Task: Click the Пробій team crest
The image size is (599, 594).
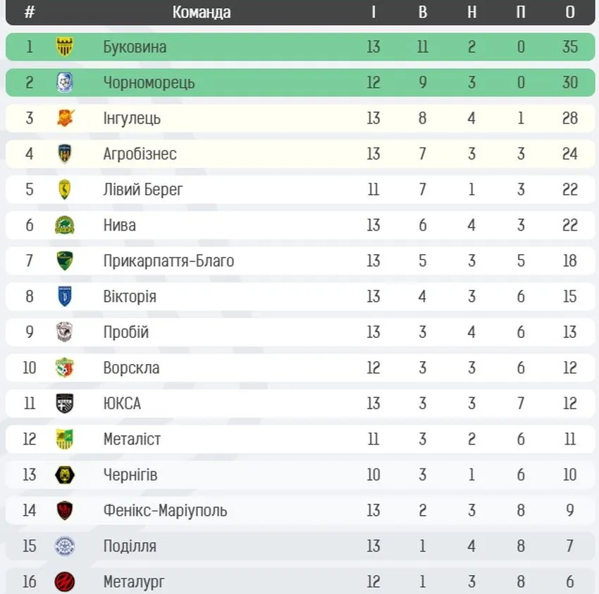Action: pos(65,332)
